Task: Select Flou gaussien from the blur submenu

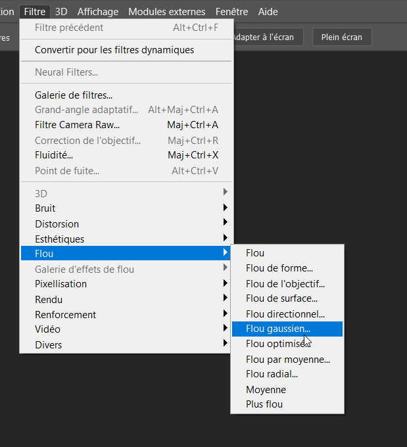Action: [278, 329]
